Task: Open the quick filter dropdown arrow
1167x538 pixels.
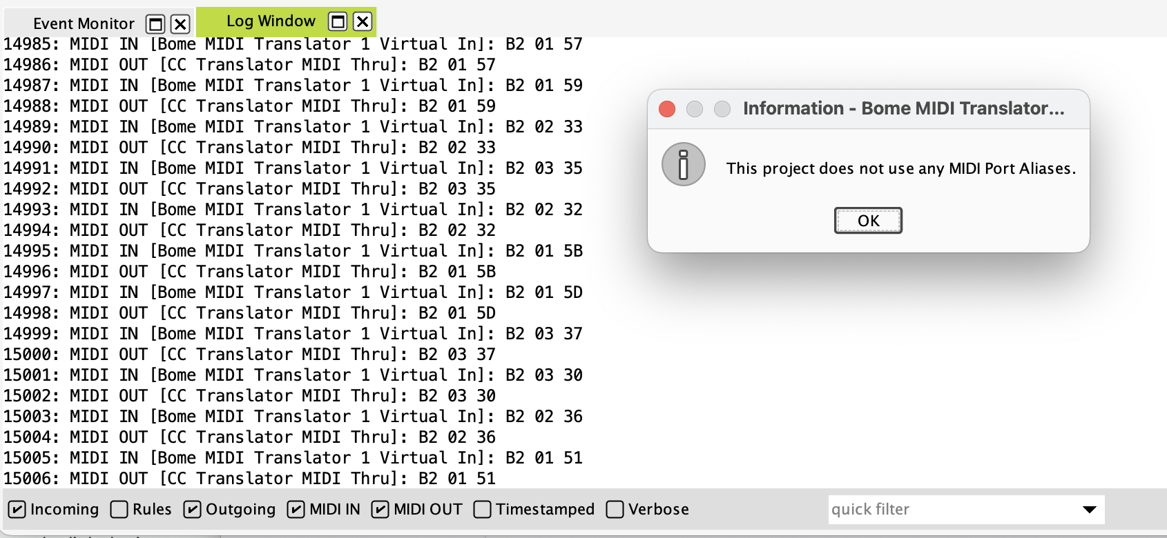Action: pos(1090,510)
